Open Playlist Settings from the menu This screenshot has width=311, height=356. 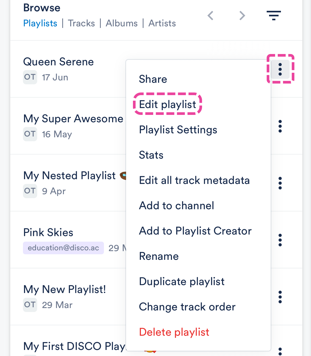pyautogui.click(x=178, y=130)
